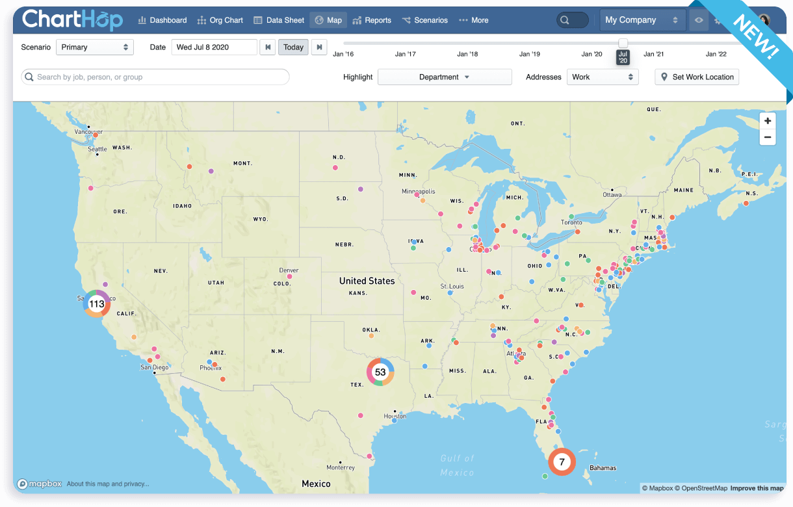Viewport: 793px width, 507px height.
Task: Open the 113-employee cluster in California
Action: 97,304
